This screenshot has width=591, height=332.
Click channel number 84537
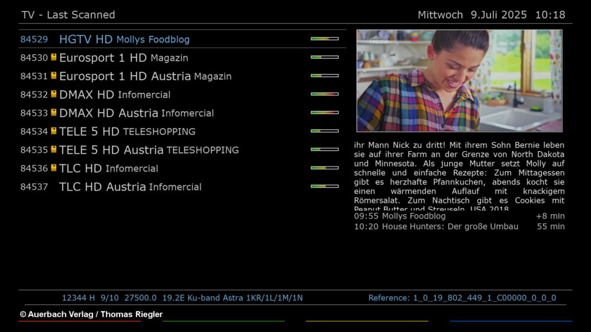coord(34,187)
